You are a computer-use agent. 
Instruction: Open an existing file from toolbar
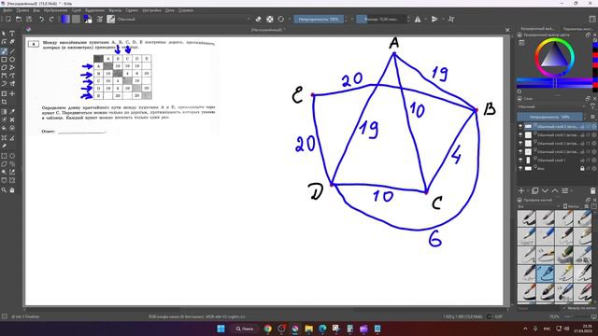pos(19,19)
